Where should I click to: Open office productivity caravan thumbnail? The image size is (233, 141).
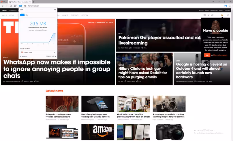(134, 104)
